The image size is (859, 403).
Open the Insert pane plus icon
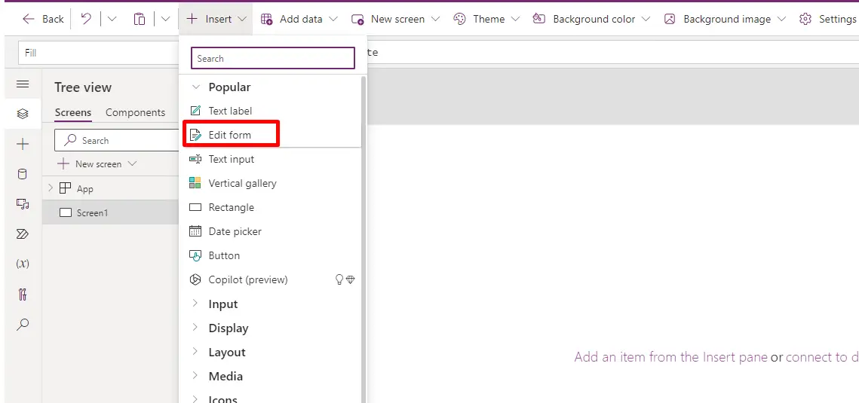tap(23, 145)
